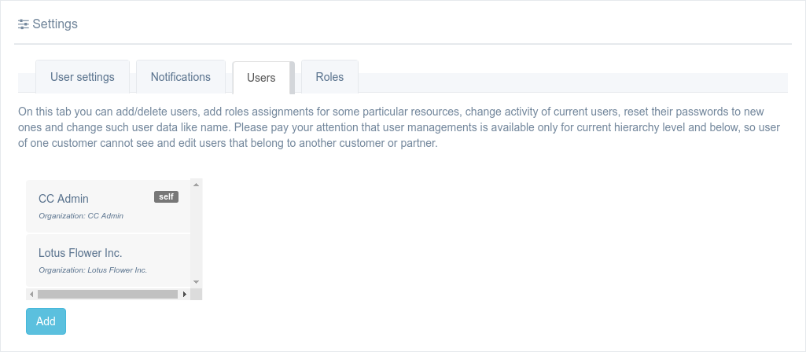Switch to the Notifications tab
This screenshot has width=806, height=352.
[x=181, y=77]
